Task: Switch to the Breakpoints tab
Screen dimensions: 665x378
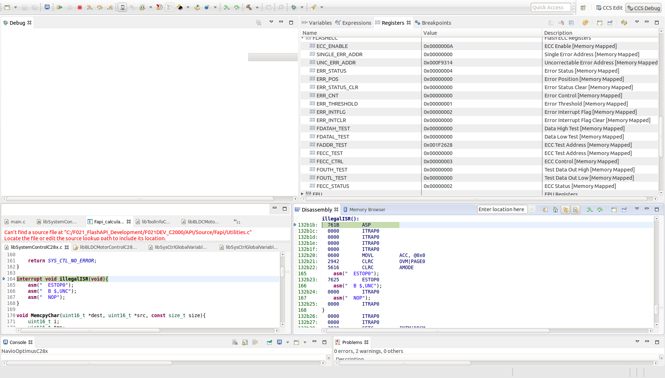Action: coord(433,23)
